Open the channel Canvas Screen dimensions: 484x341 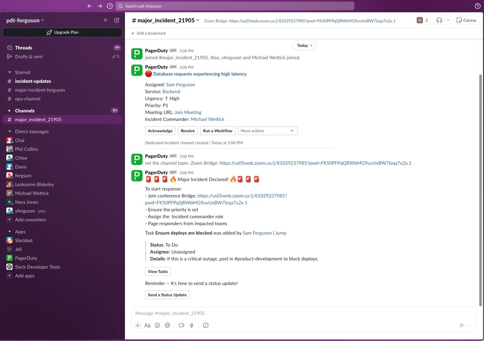[466, 20]
